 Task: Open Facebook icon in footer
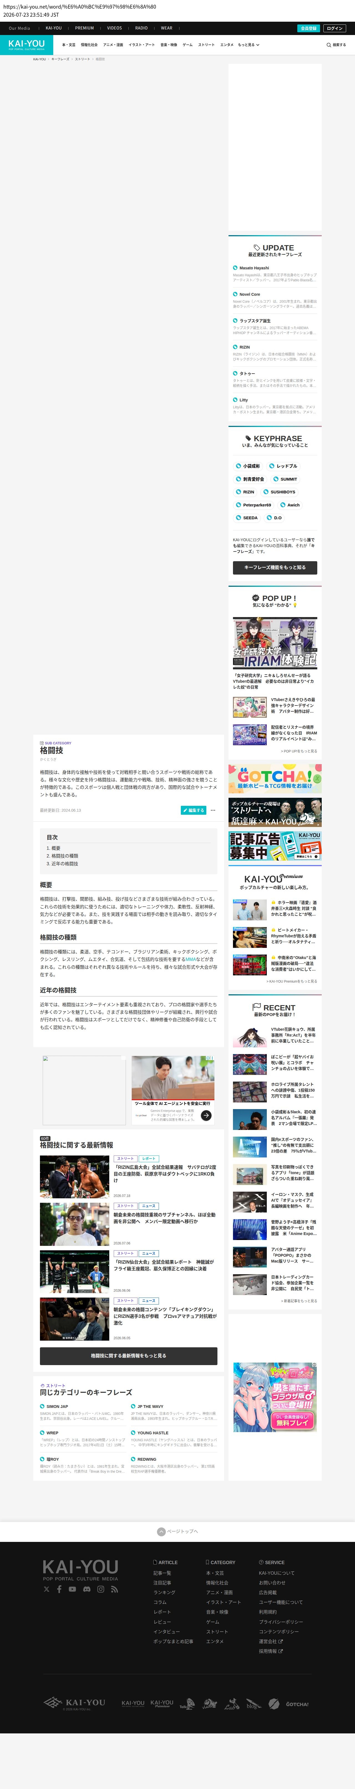(59, 1589)
